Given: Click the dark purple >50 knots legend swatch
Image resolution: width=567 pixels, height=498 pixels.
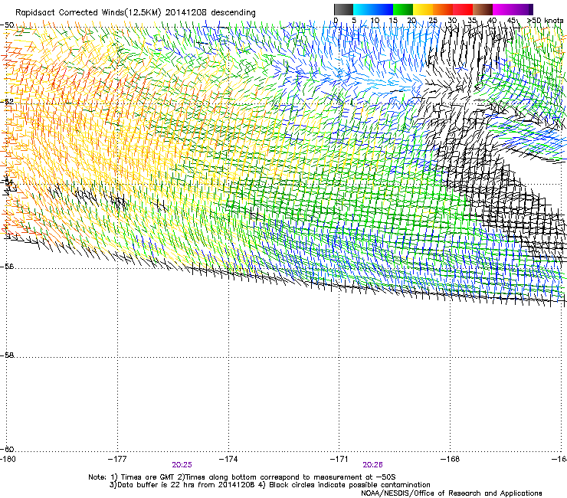Looking at the screenshot, I should pyautogui.click(x=530, y=9).
